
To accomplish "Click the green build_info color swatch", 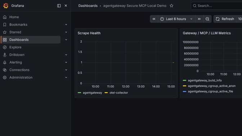I will [184, 81].
